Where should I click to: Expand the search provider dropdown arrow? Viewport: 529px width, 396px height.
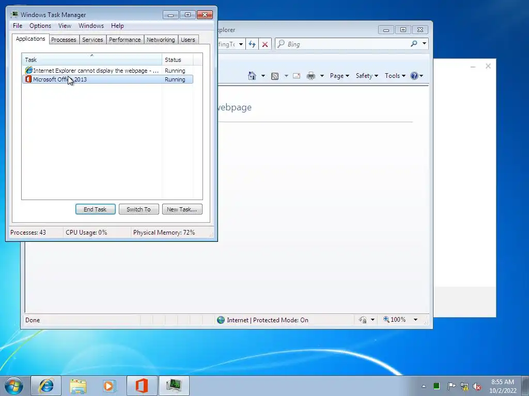(424, 44)
